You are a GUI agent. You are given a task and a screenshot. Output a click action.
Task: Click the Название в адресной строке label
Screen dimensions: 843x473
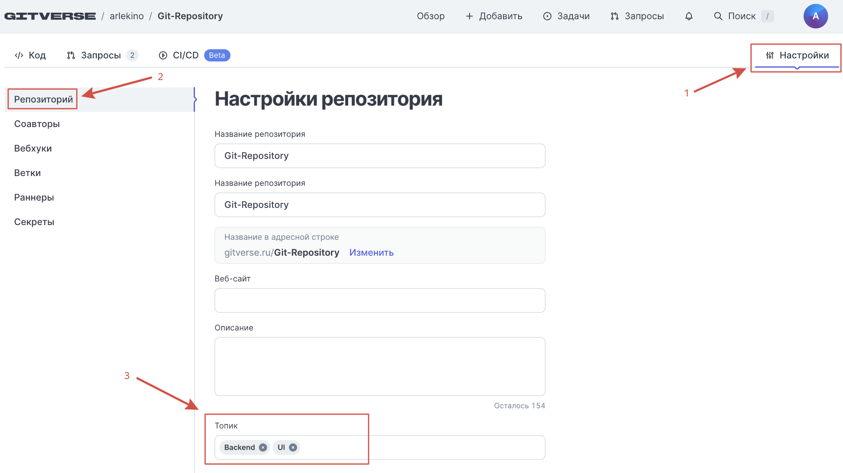point(282,237)
